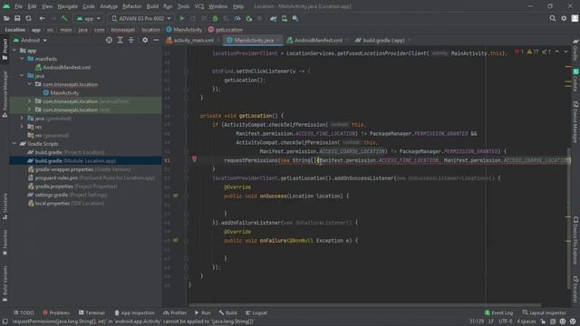
Task: Click Select Opened File target icon in Project panel
Action: coord(109,40)
